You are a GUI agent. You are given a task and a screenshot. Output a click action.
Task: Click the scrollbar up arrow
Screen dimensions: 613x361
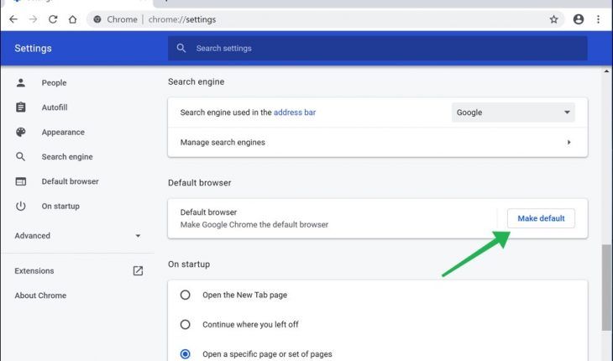607,71
